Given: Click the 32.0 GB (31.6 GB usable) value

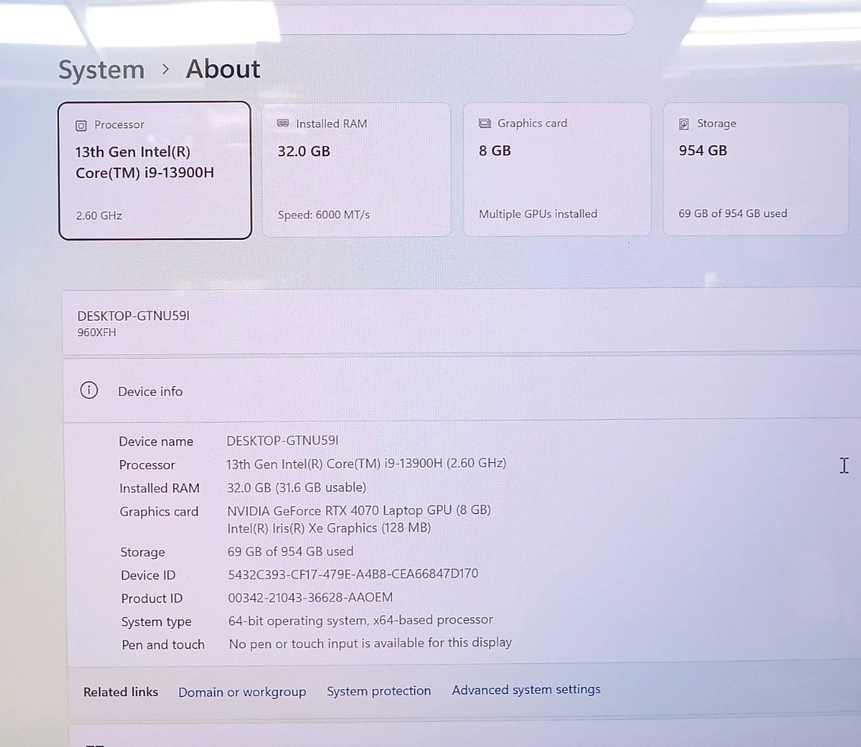Looking at the screenshot, I should [296, 487].
